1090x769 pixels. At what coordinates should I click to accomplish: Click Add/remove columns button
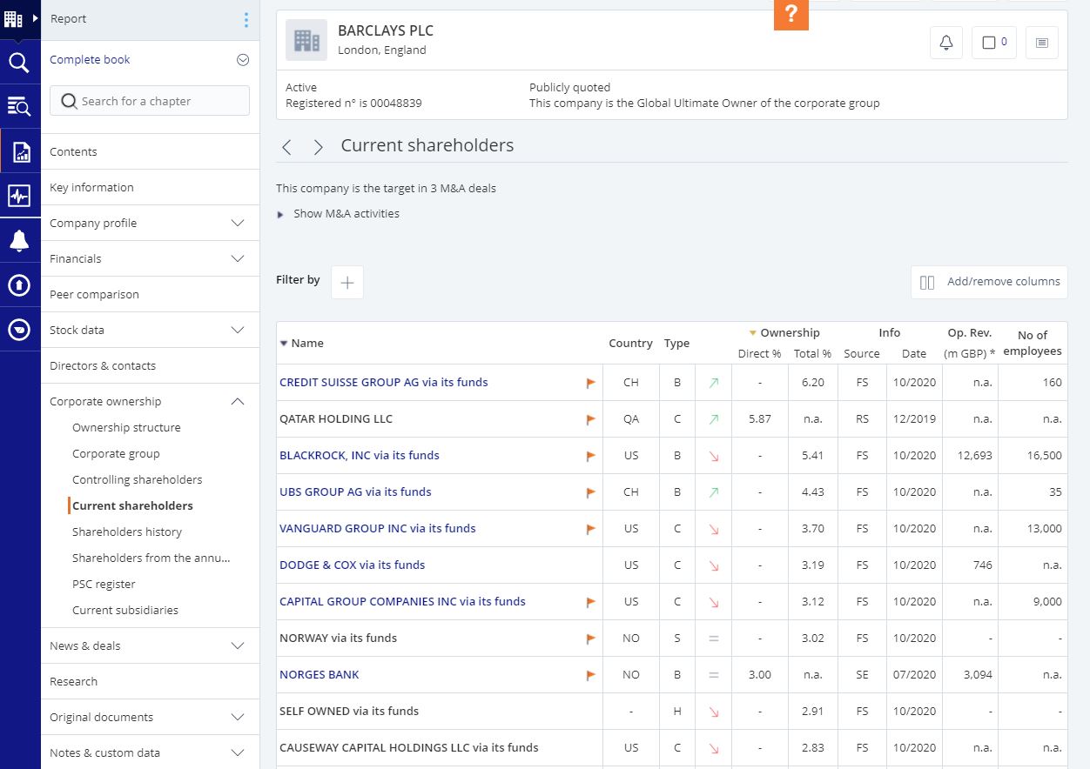tap(989, 282)
